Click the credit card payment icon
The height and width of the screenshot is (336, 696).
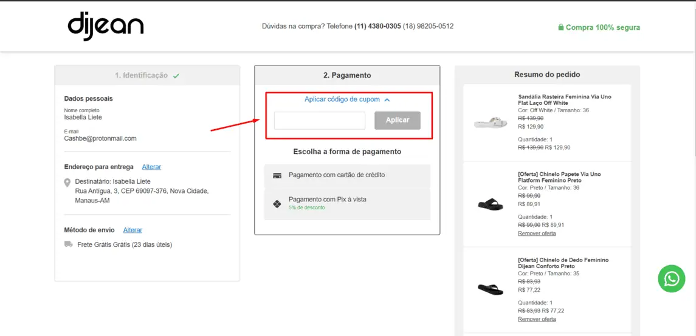[277, 175]
